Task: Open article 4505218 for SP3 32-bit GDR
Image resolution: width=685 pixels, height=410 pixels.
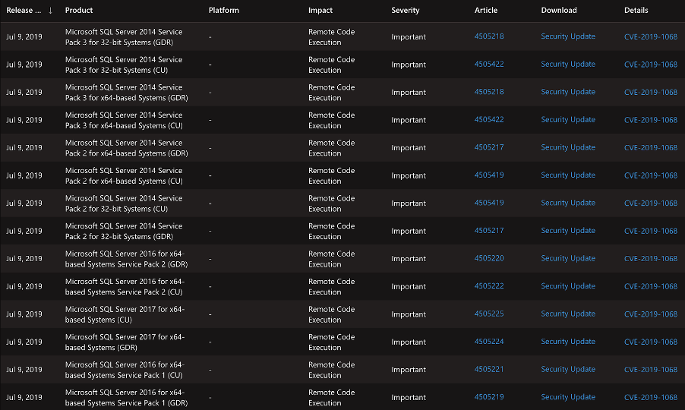Action: (489, 36)
